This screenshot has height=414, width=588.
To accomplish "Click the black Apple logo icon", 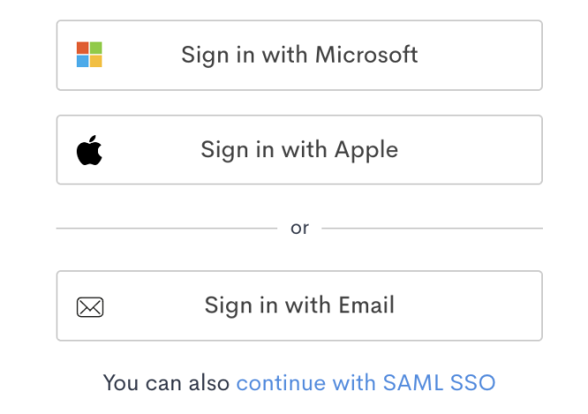I will pyautogui.click(x=89, y=150).
